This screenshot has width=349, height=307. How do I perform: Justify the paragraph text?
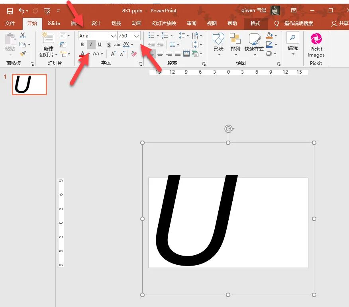click(178, 54)
